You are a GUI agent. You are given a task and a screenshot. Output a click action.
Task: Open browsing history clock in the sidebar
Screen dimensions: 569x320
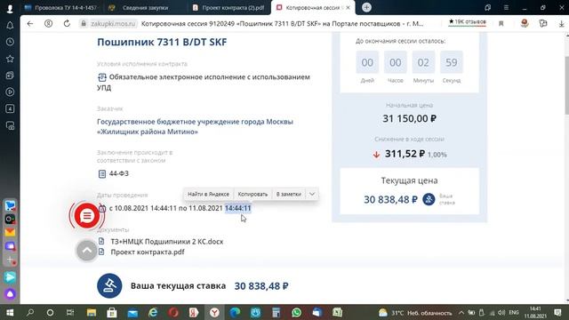point(10,42)
